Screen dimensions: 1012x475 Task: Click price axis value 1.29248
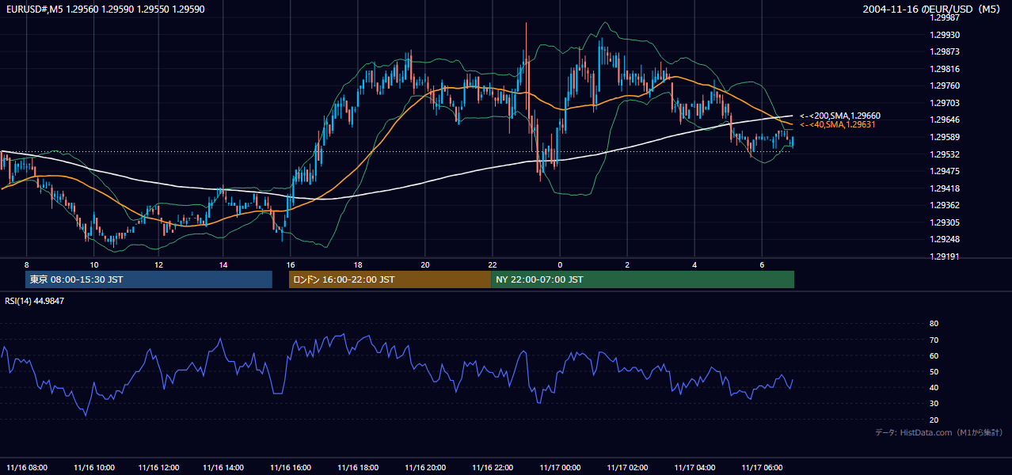[x=945, y=239]
